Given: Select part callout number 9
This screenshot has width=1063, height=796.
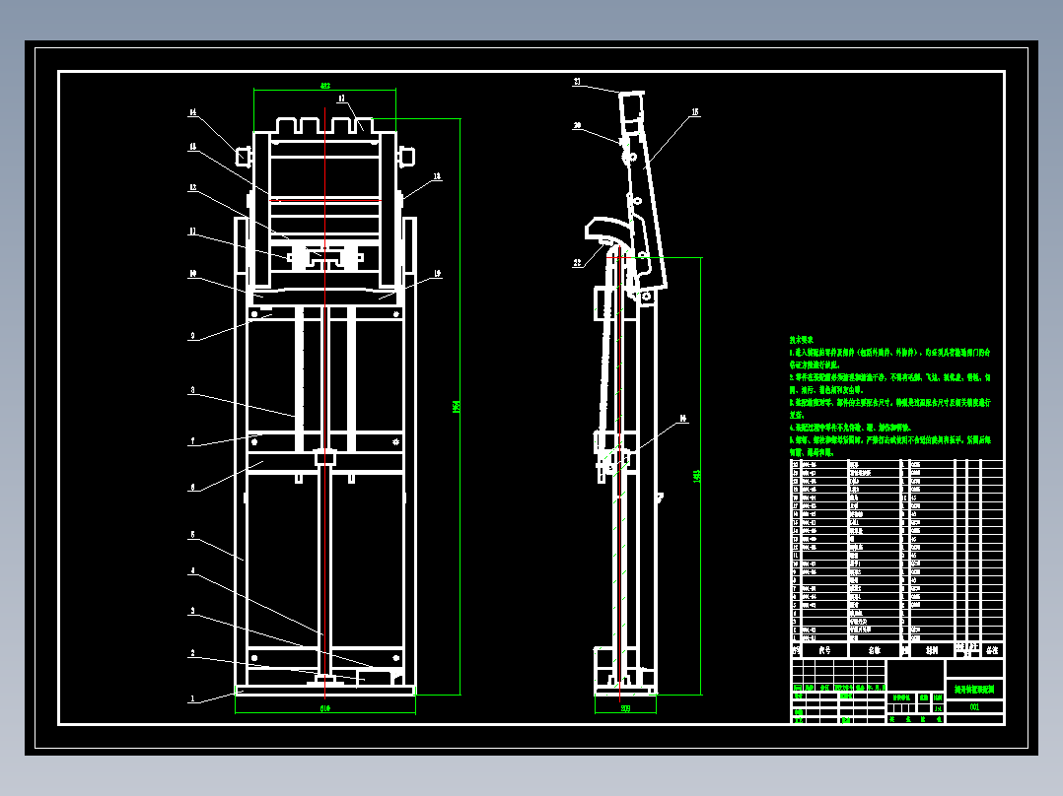Looking at the screenshot, I should coord(192,335).
